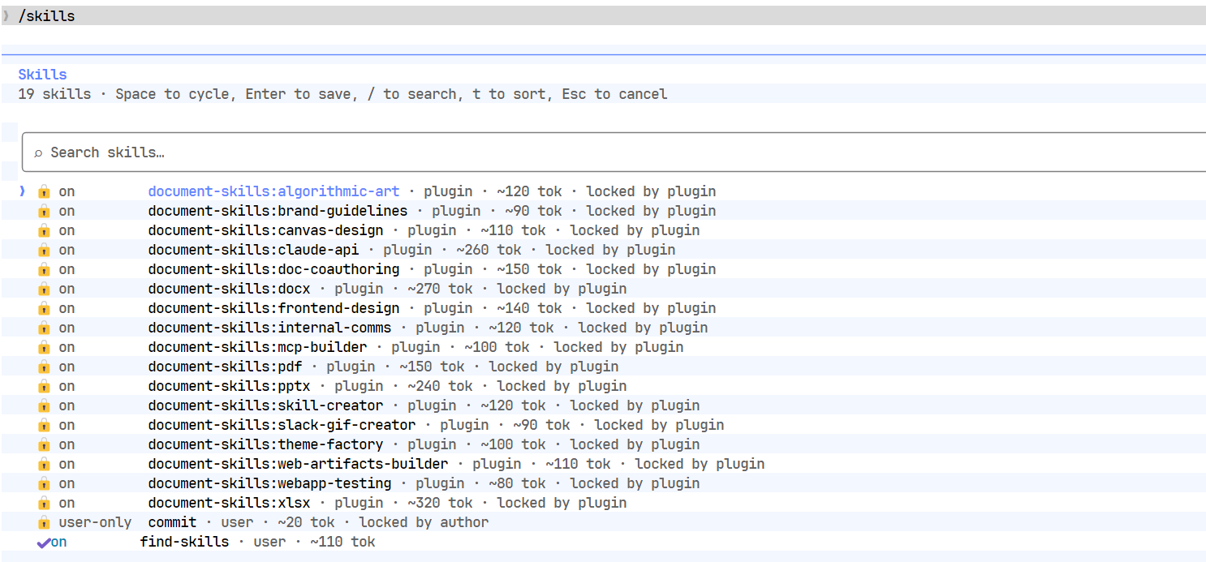Screen dimensions: 1206x562
Task: Toggle the user-only state of commit
Action: [x=95, y=522]
